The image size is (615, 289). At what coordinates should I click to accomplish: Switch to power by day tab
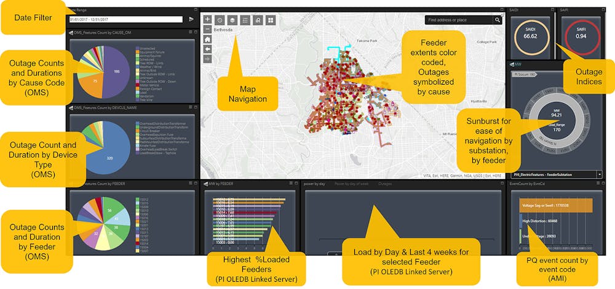(314, 183)
